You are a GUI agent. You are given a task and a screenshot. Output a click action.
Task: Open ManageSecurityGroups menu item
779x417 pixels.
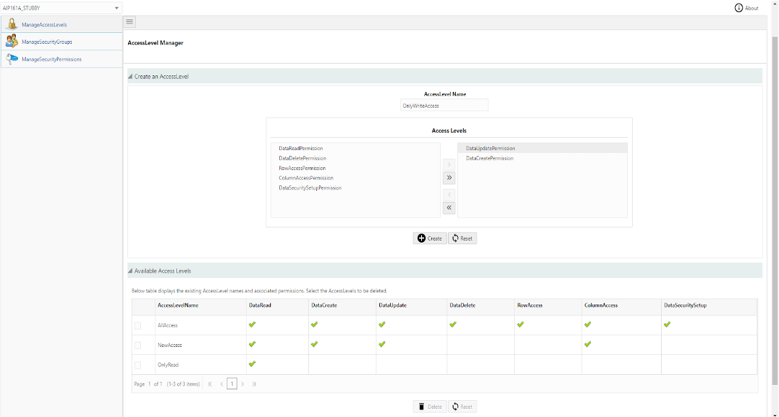[x=61, y=42]
